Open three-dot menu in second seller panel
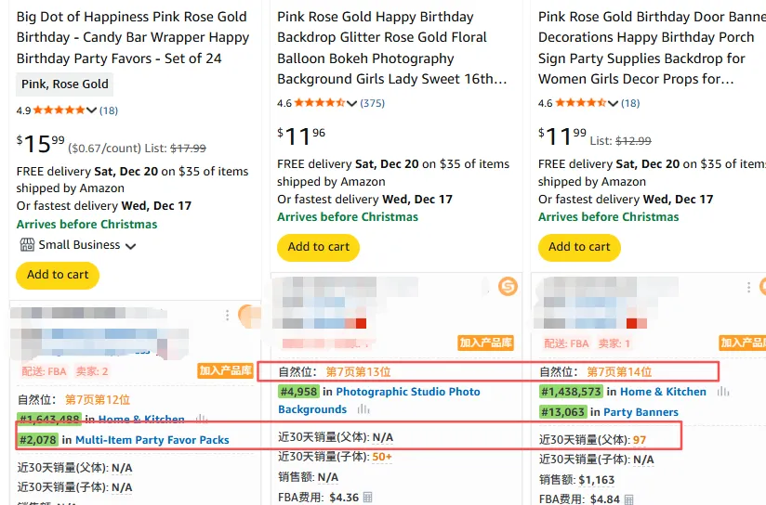This screenshot has width=766, height=505. (487, 288)
